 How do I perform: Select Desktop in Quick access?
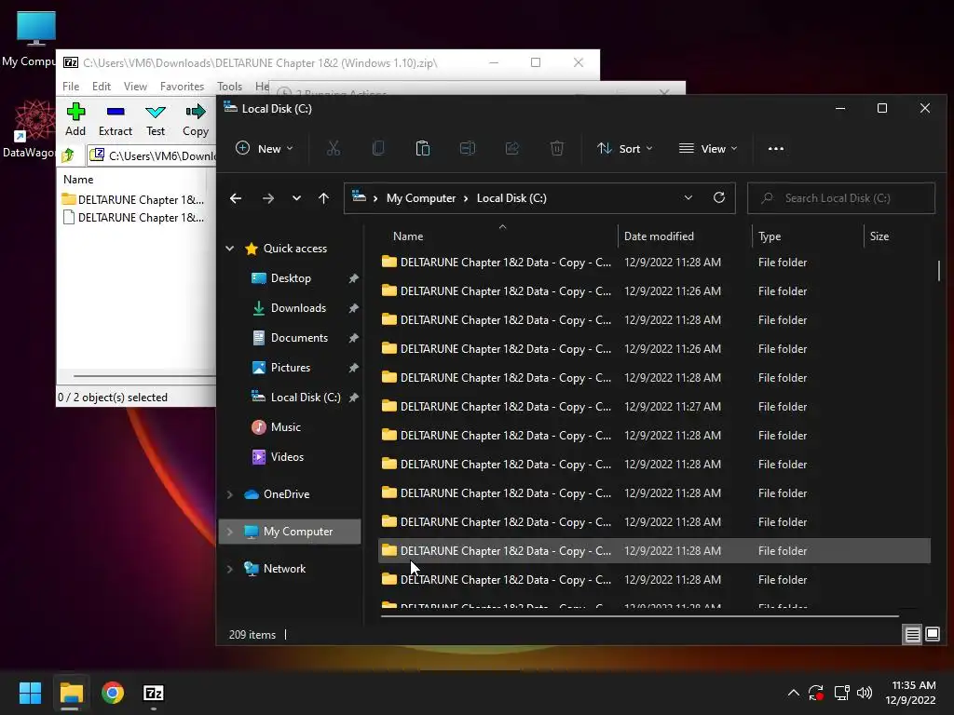[x=291, y=278]
